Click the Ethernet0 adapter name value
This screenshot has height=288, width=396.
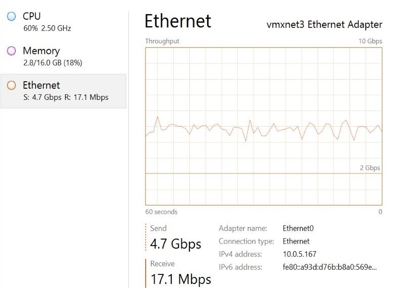tap(298, 228)
